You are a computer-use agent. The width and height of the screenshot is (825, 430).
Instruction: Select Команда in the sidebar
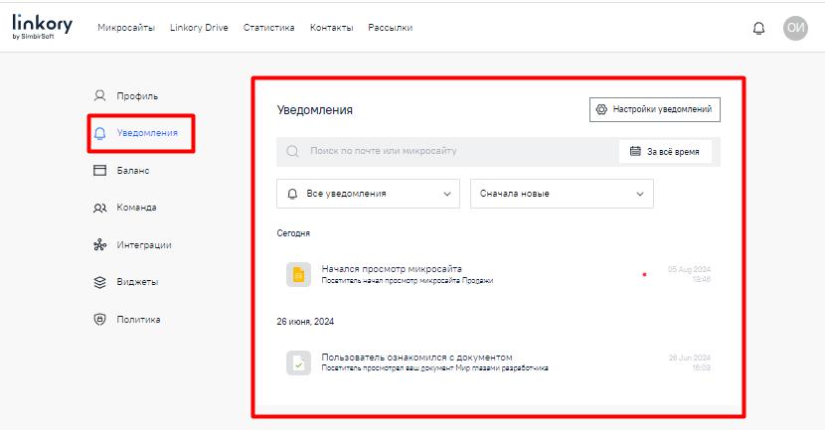tap(137, 208)
